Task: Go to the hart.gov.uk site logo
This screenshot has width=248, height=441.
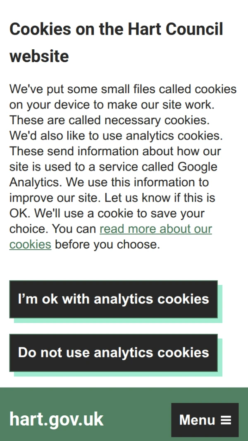Action: point(56,419)
